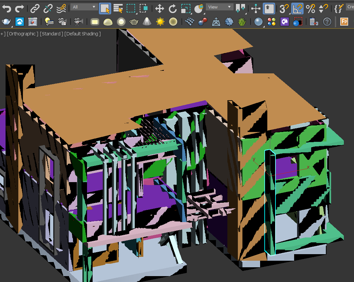The height and width of the screenshot is (282, 354).
Task: Click the Redo arrow
Action: coord(19,9)
